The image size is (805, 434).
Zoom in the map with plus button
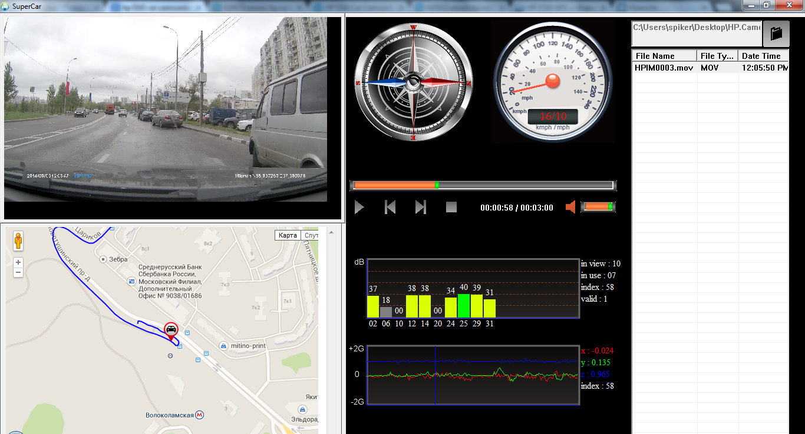click(19, 262)
